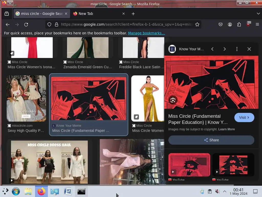Bookmark this page with star icon
Image resolution: width=262 pixels, height=197 pixels.
(197, 24)
